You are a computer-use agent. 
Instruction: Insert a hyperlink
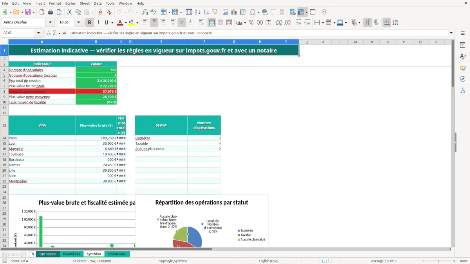coord(265,12)
